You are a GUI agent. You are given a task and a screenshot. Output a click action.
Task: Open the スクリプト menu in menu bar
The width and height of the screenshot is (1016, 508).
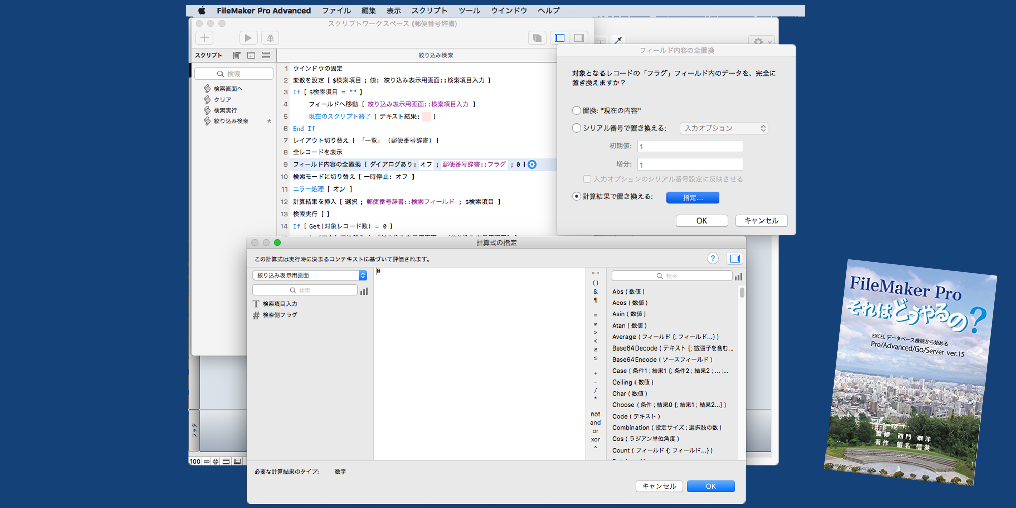[429, 10]
